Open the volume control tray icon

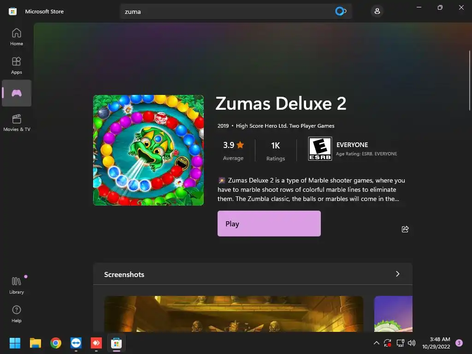coord(412,343)
